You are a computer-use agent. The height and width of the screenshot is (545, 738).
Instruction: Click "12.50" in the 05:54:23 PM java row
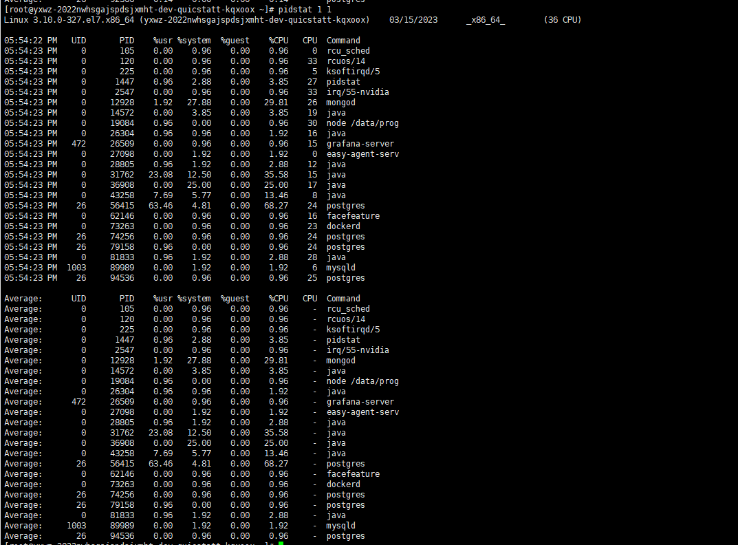click(199, 175)
